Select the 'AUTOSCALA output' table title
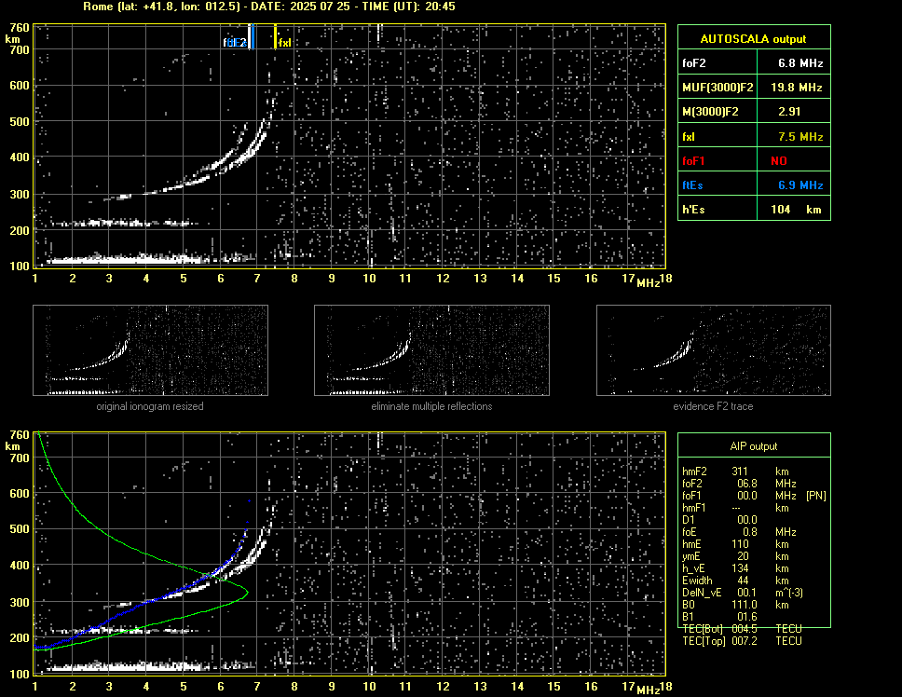The height and width of the screenshot is (697, 902). point(753,39)
